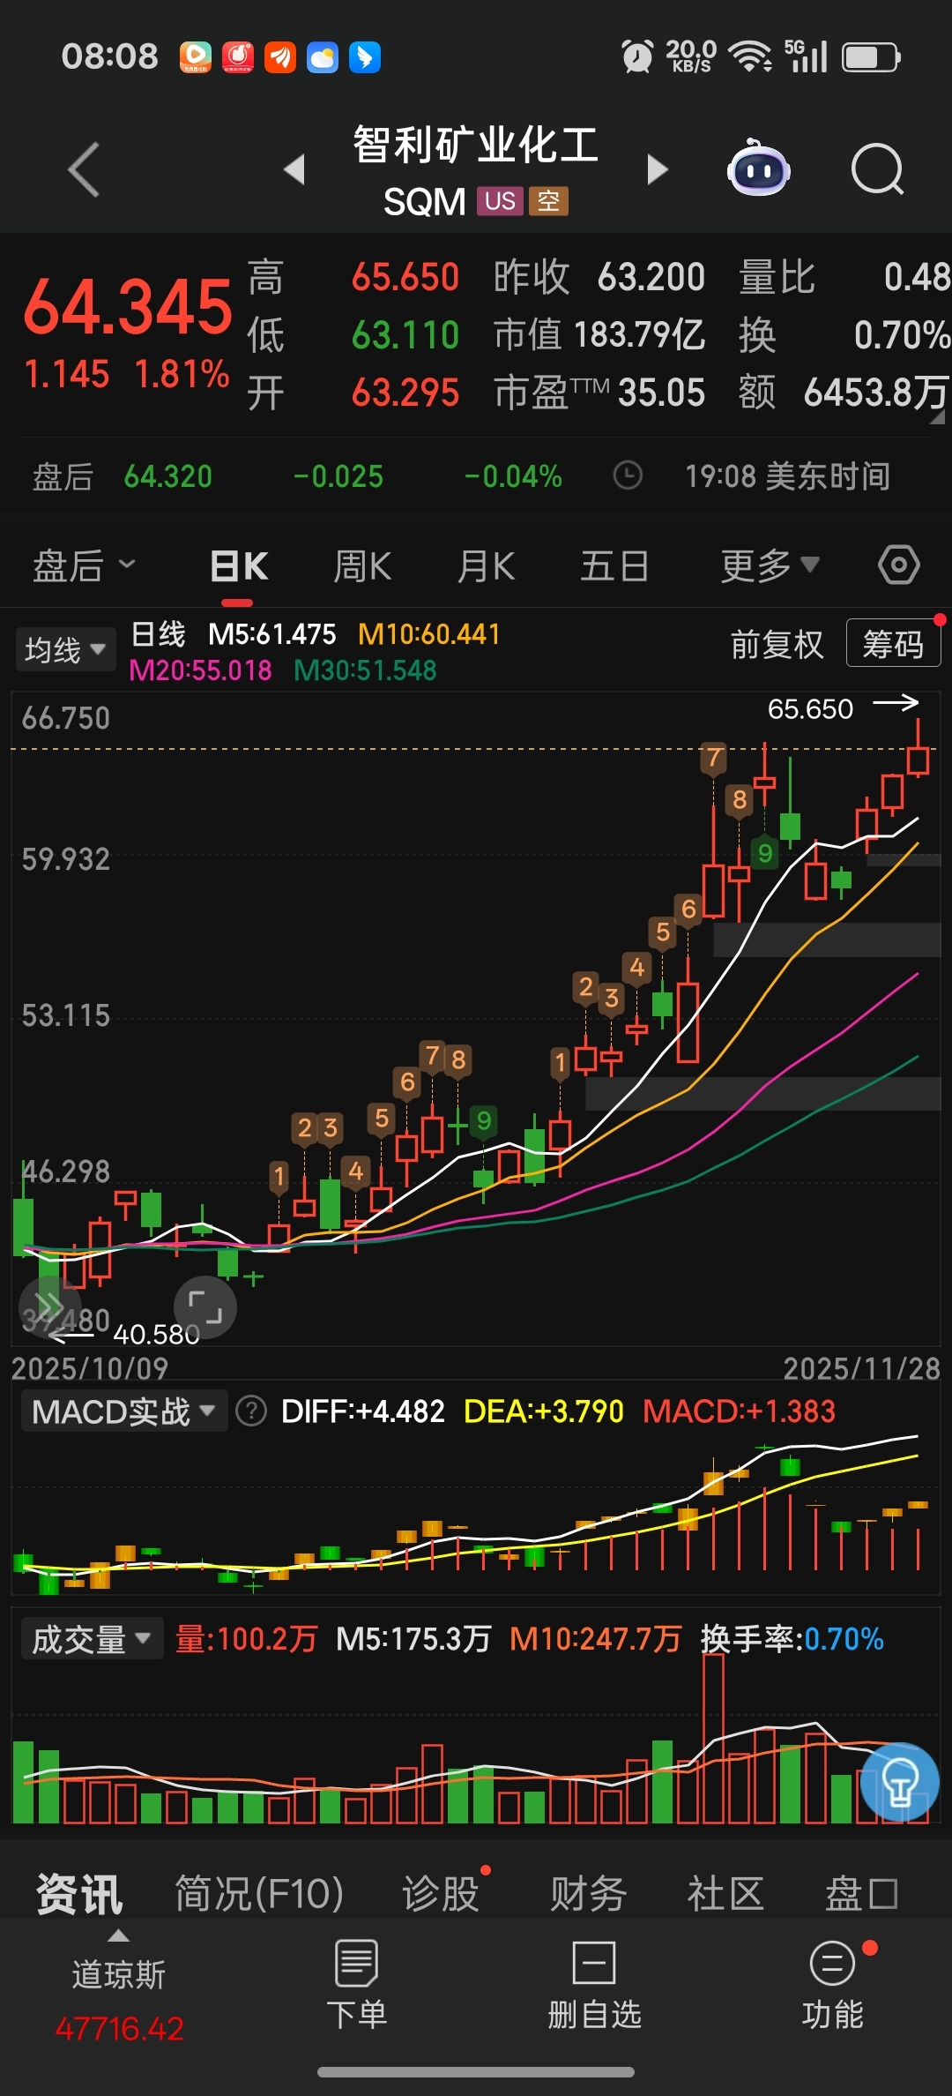952x2096 pixels.
Task: Open the 简况(F10) tab
Action: 259,1893
